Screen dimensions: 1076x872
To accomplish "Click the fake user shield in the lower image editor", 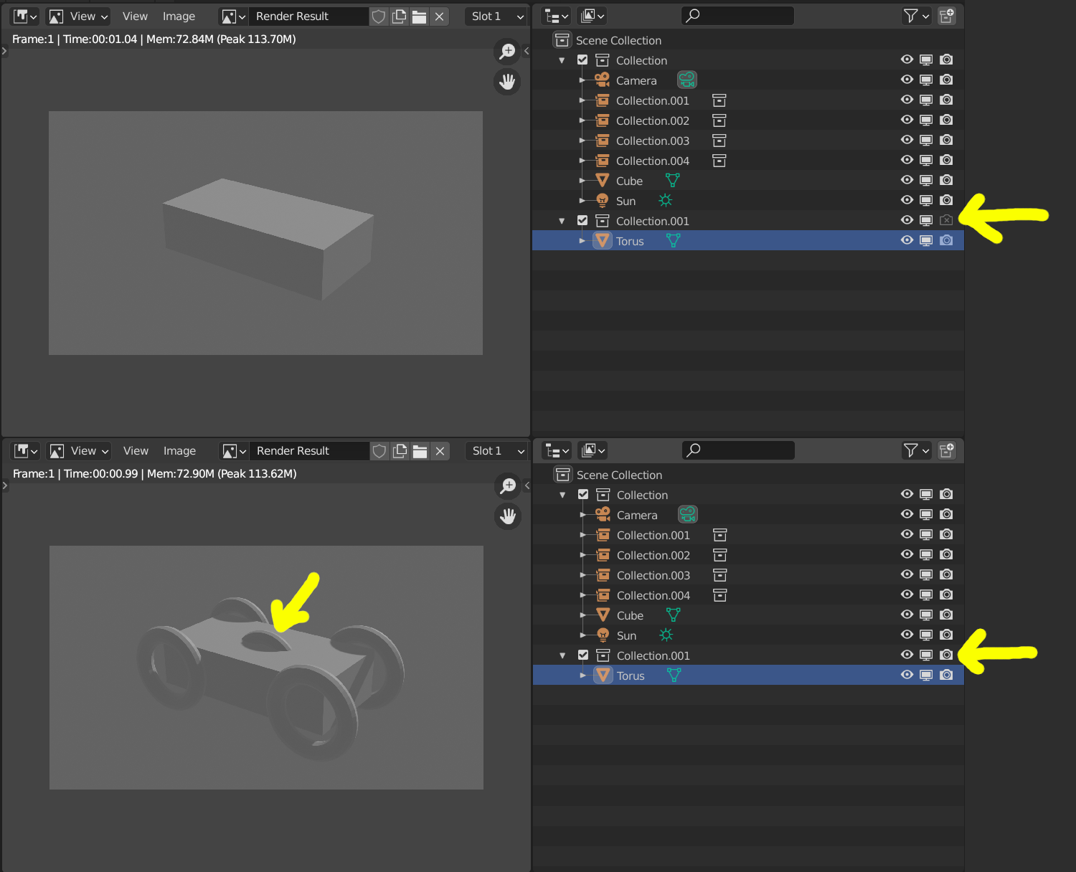I will (x=379, y=451).
